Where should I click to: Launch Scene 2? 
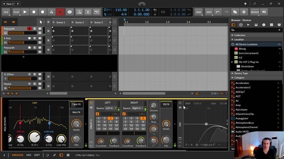point(73,23)
